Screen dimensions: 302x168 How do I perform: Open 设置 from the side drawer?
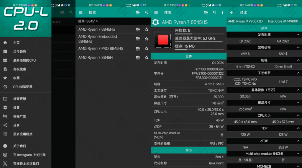coord(16,107)
